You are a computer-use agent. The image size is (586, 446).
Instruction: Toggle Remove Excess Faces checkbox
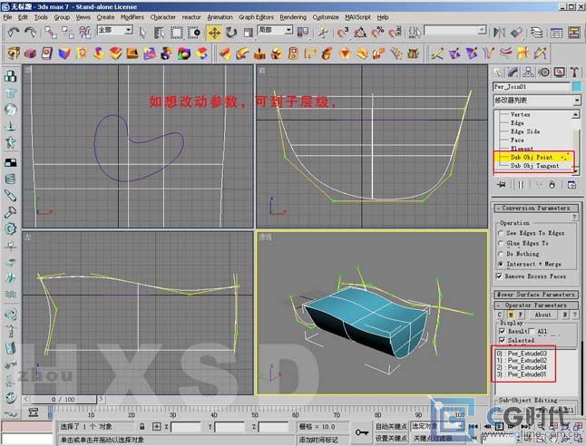pos(499,276)
